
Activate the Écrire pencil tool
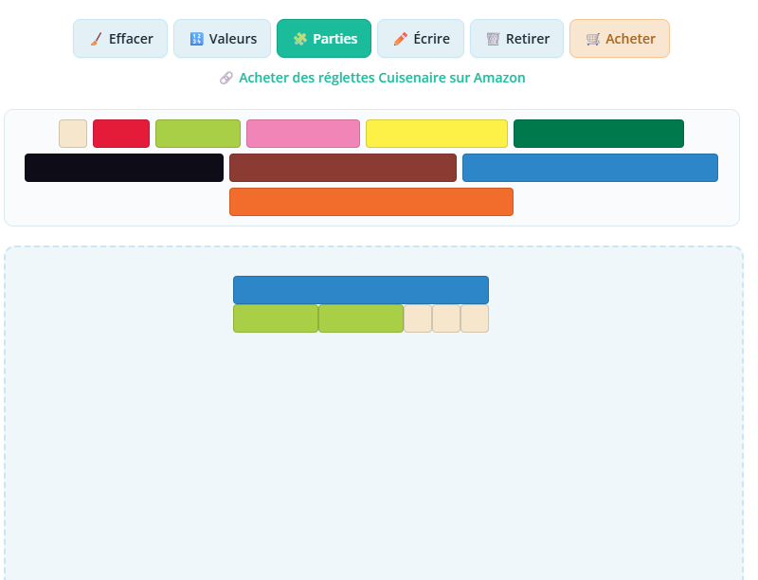pos(421,39)
